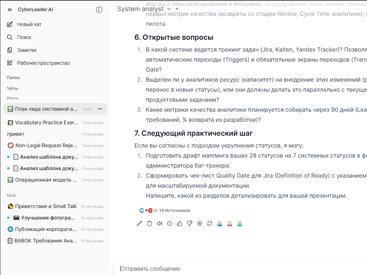Export the response as XLSX
This screenshot has width=367, height=275.
click(240, 223)
